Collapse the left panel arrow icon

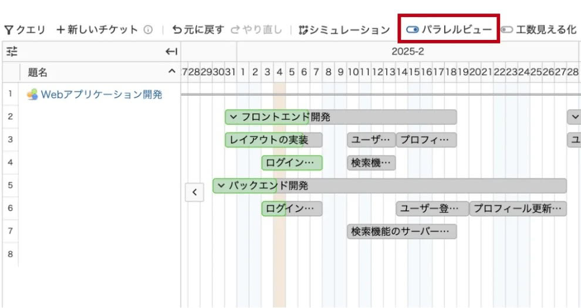171,52
